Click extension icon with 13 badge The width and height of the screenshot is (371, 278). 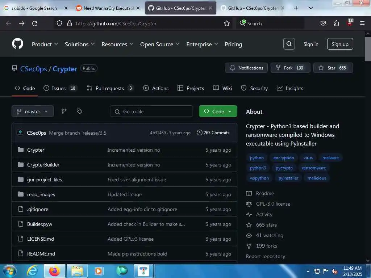coord(350,22)
